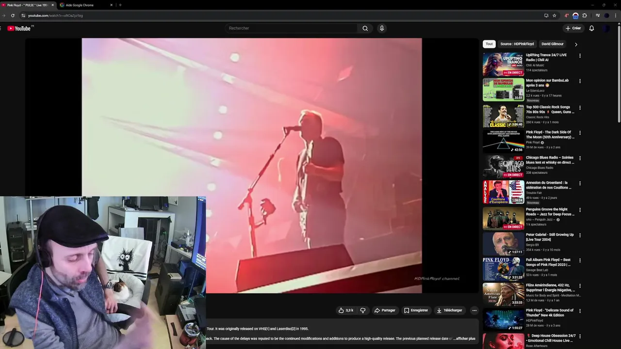
Task: Go forward in browser history
Action: [x=3, y=16]
